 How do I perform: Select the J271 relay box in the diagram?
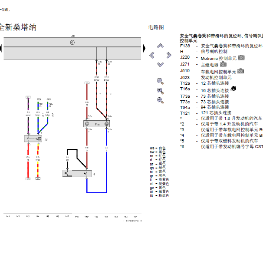click(x=33, y=139)
